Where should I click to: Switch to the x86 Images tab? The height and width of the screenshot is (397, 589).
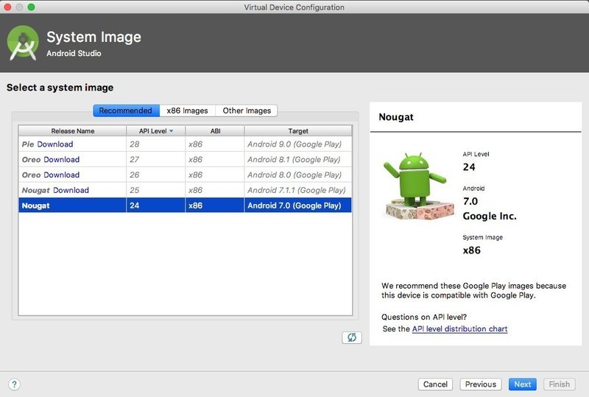click(187, 110)
